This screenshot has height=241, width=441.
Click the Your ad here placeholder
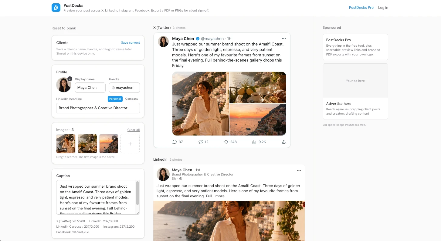pyautogui.click(x=355, y=81)
